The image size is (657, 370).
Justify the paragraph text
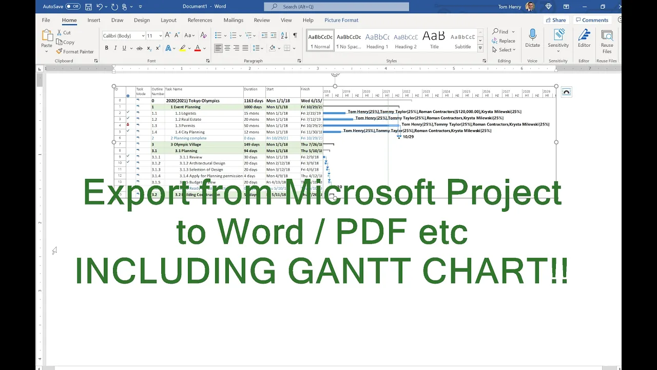[245, 48]
